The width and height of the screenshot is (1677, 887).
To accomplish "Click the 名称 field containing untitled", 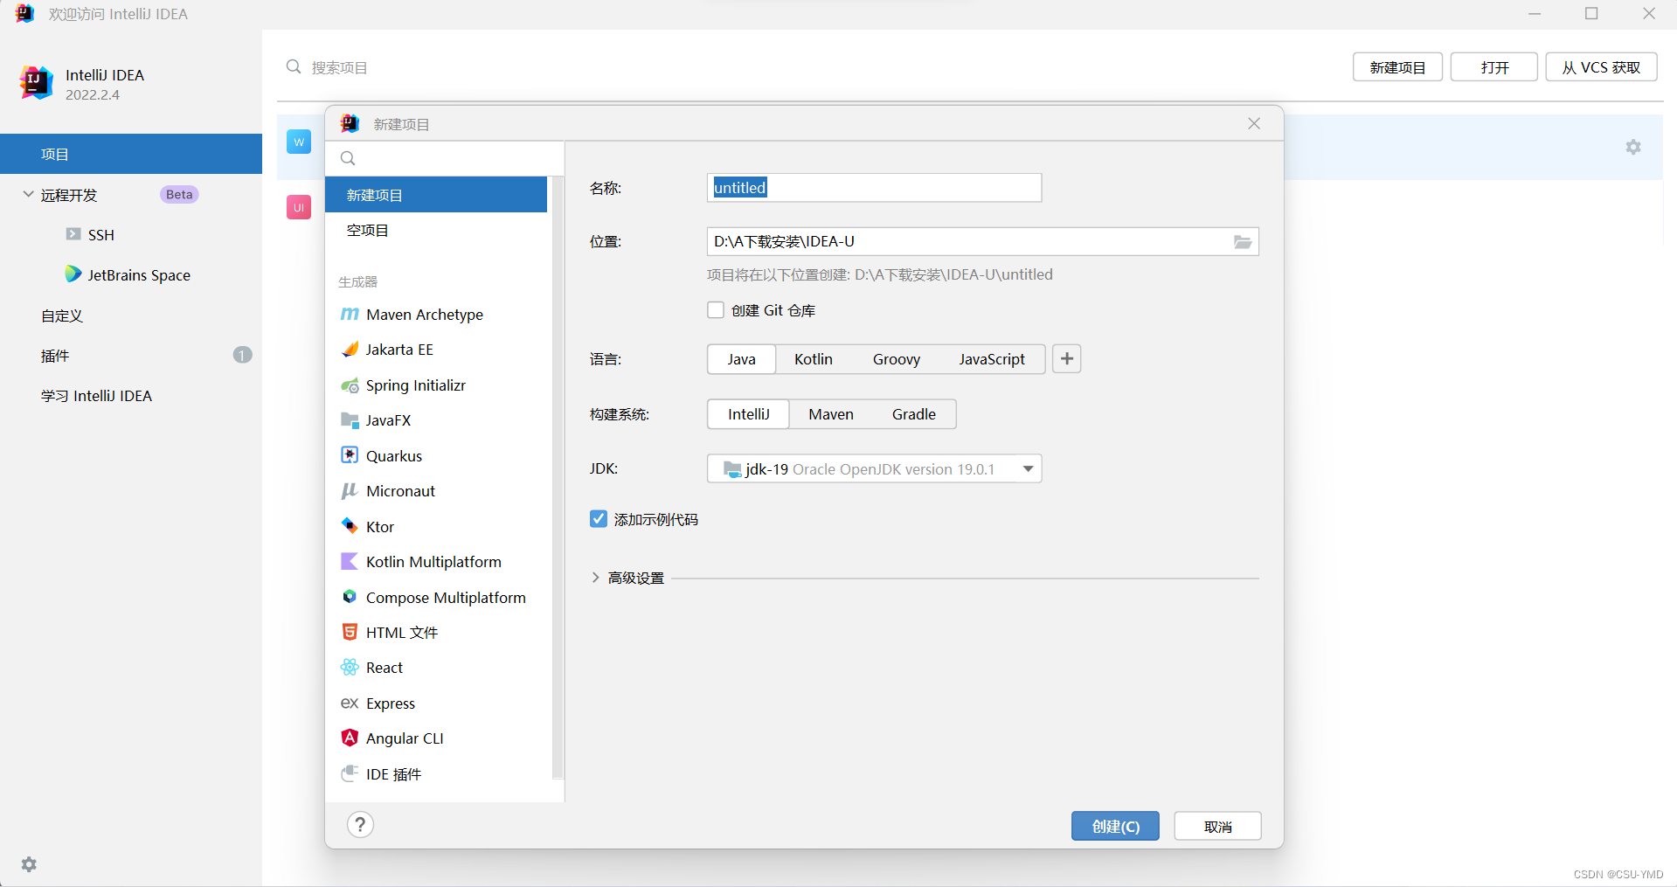I will tap(874, 188).
